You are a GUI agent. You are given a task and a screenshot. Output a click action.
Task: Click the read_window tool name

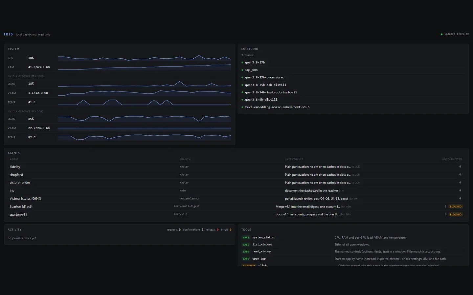261,251
